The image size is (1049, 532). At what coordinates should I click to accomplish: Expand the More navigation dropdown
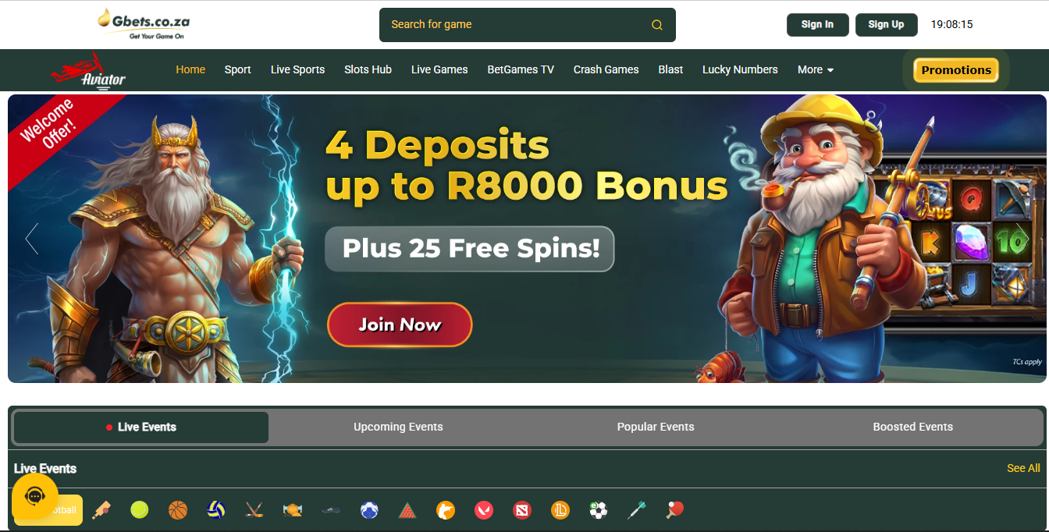pos(816,69)
